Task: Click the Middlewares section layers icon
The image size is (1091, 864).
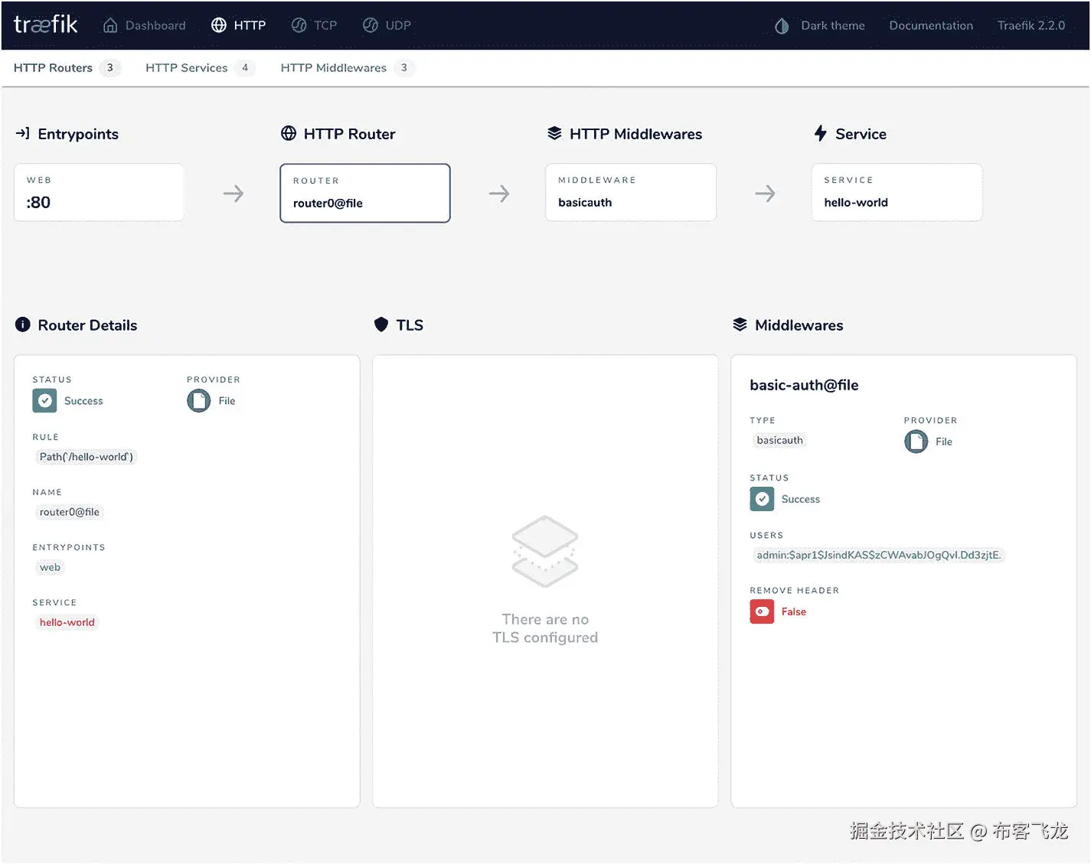Action: tap(740, 324)
